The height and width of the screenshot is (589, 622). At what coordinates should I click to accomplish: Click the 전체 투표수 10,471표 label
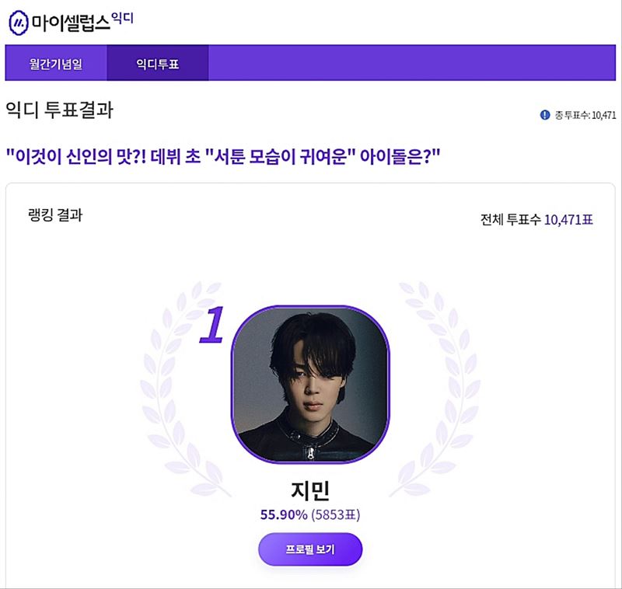tap(536, 220)
